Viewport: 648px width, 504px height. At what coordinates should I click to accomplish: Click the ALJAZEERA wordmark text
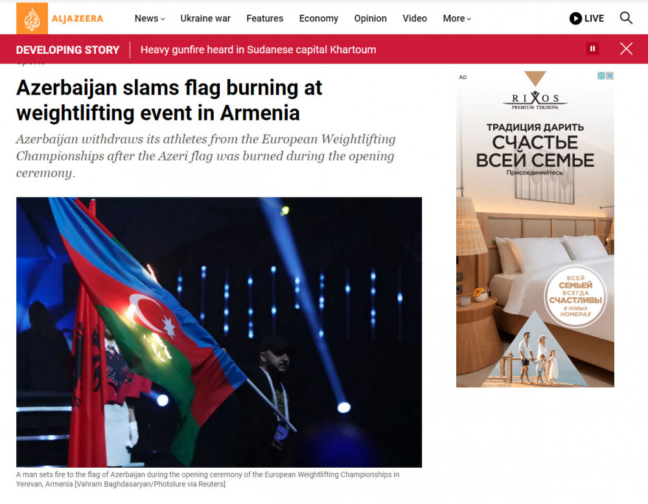point(77,19)
